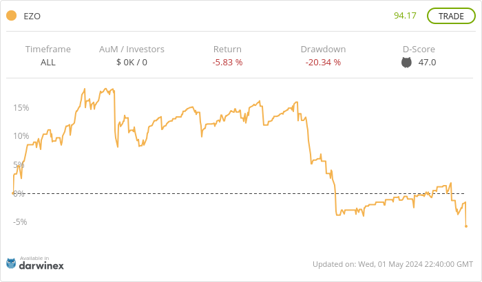Select the EZO ticker name

click(x=32, y=16)
